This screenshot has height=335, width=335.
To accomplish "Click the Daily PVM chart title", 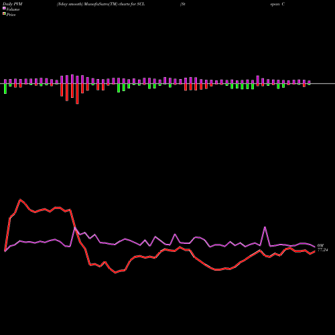I will (x=12, y=4).
